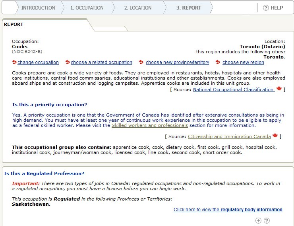The height and width of the screenshot is (226, 294).
Task: Follow the choose new region link
Action: [x=243, y=62]
